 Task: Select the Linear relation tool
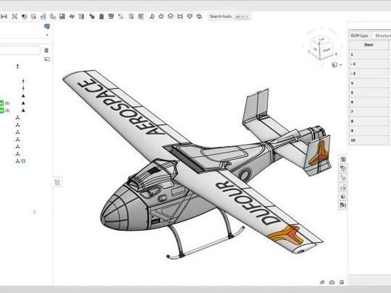click(121, 17)
